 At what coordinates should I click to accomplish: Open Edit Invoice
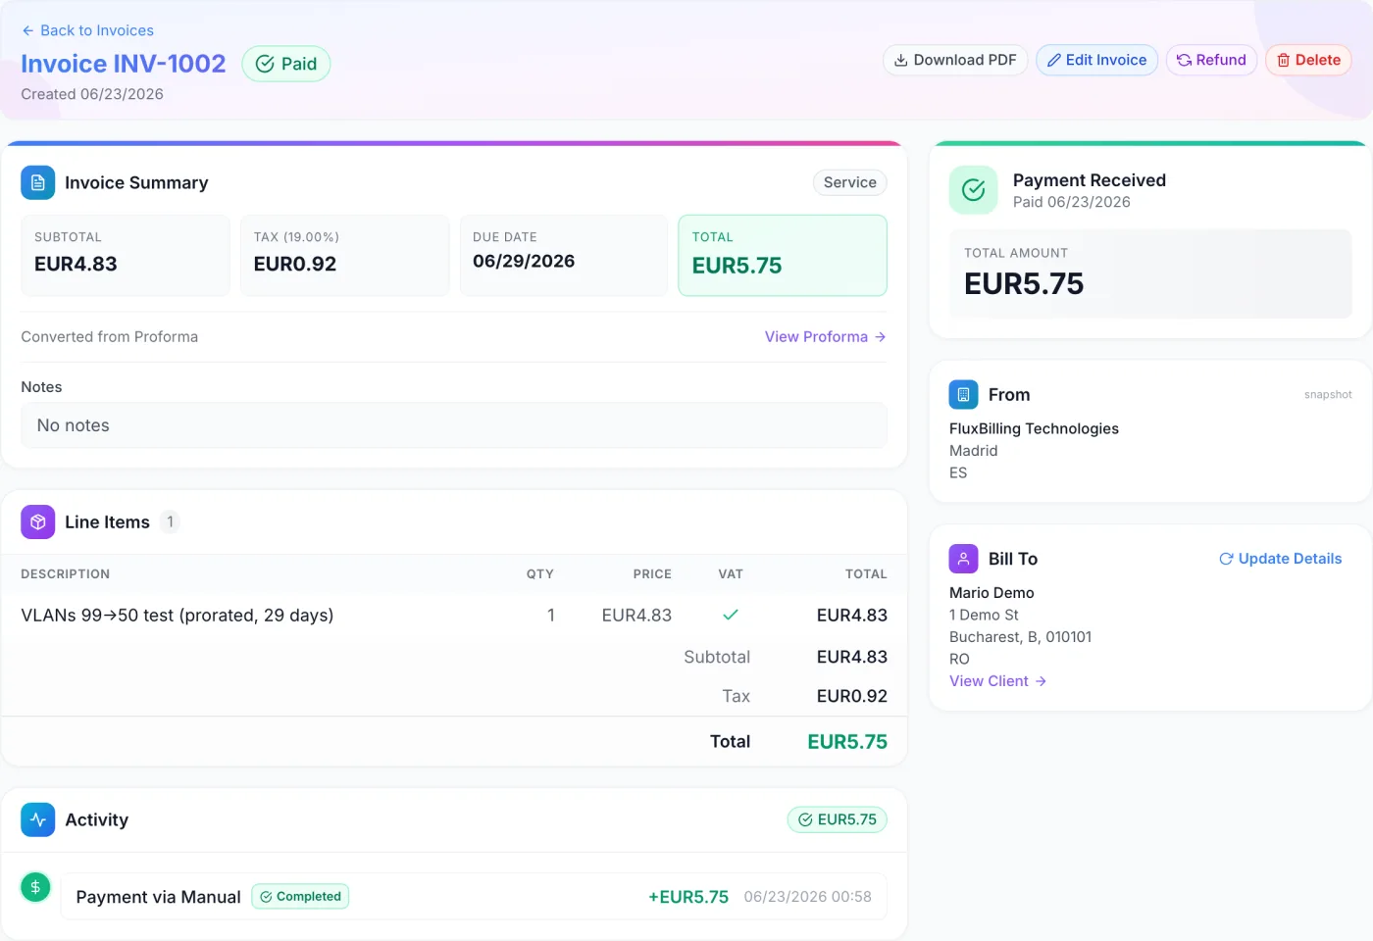click(1096, 60)
